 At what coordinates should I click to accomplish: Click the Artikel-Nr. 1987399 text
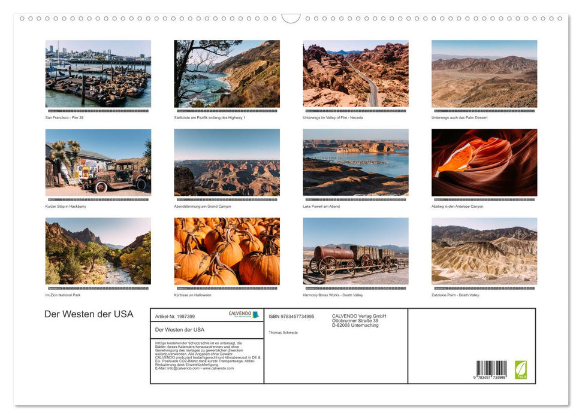point(175,316)
